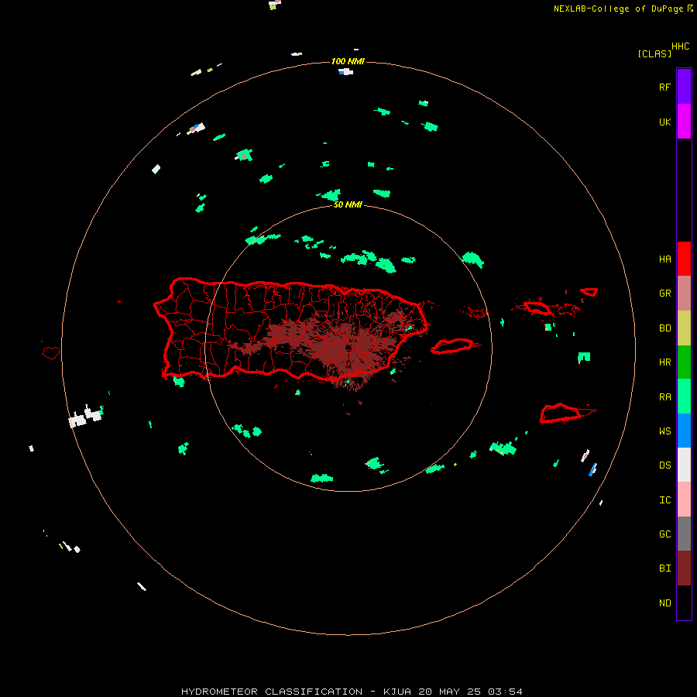Click the "HA" legend label
The width and height of the screenshot is (697, 697).
(x=664, y=259)
